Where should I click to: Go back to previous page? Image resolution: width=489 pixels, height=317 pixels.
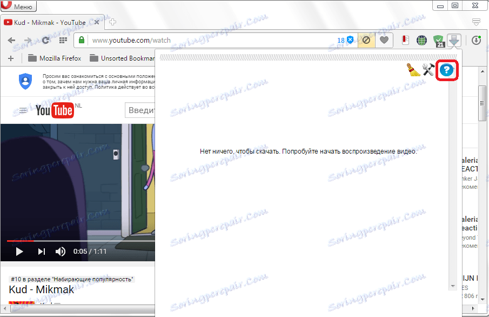tap(11, 40)
